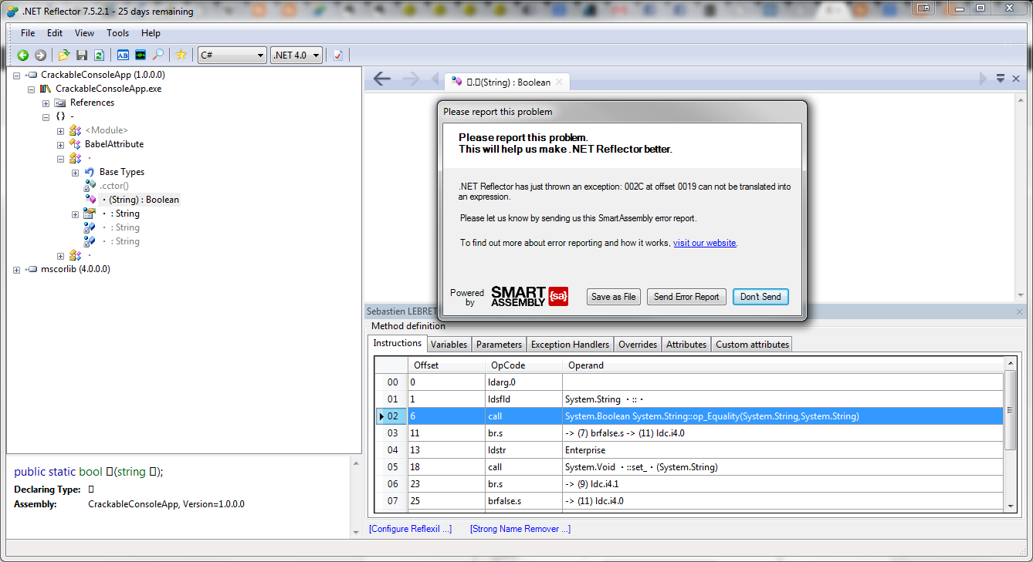
Task: Open the Edit menu
Action: (55, 33)
